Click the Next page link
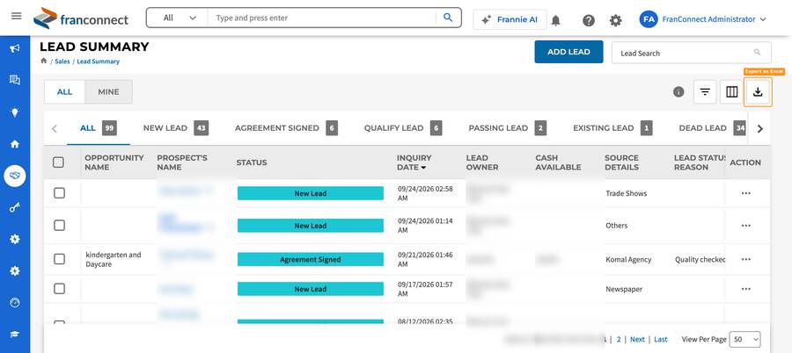 point(637,339)
